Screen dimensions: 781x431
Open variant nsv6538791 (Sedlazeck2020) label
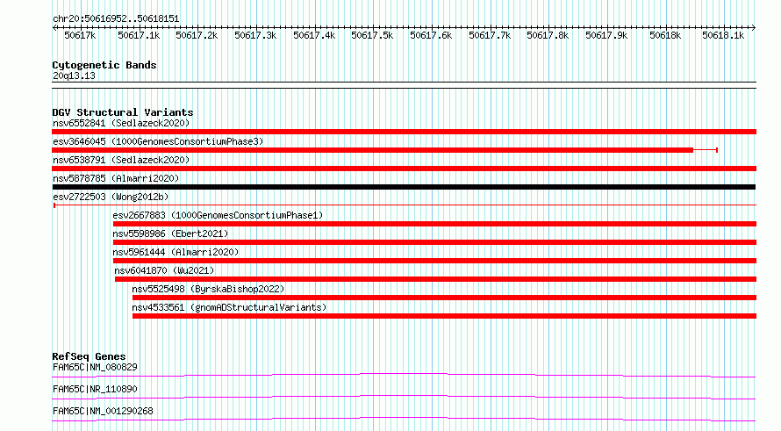click(x=121, y=160)
